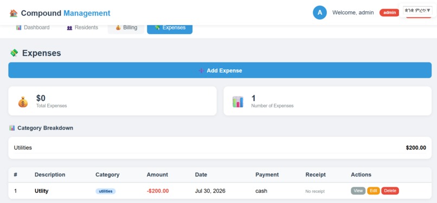Click the Number of Expenses count 1

[x=253, y=98]
